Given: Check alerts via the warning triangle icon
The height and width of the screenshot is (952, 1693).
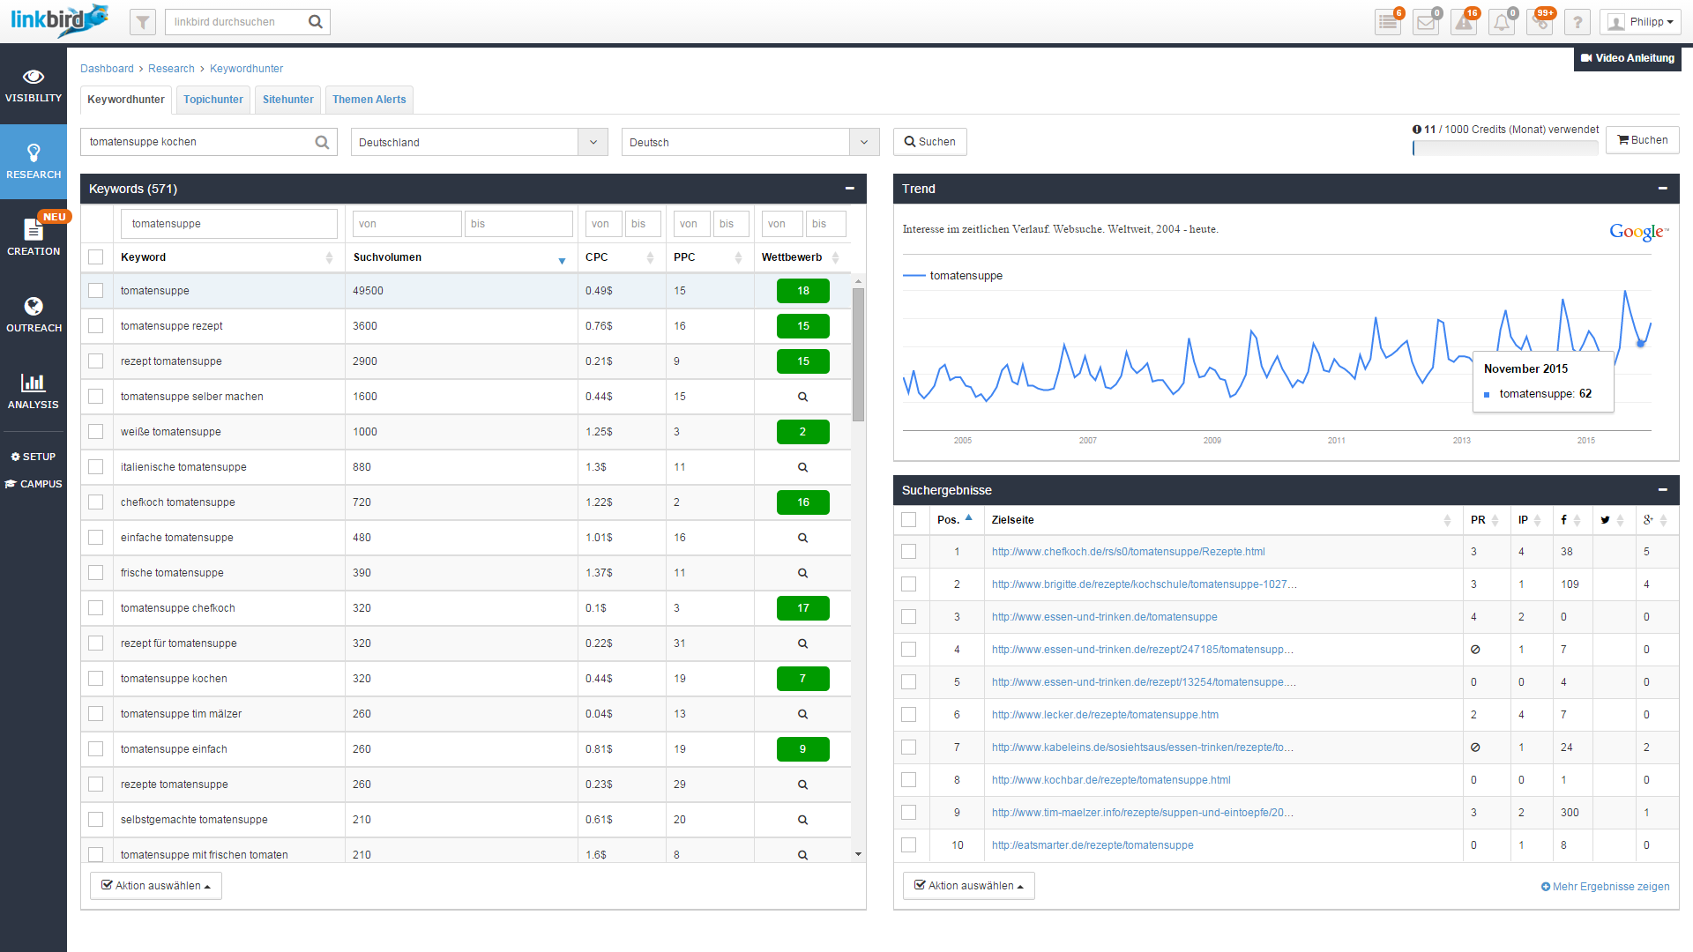Looking at the screenshot, I should [x=1463, y=21].
